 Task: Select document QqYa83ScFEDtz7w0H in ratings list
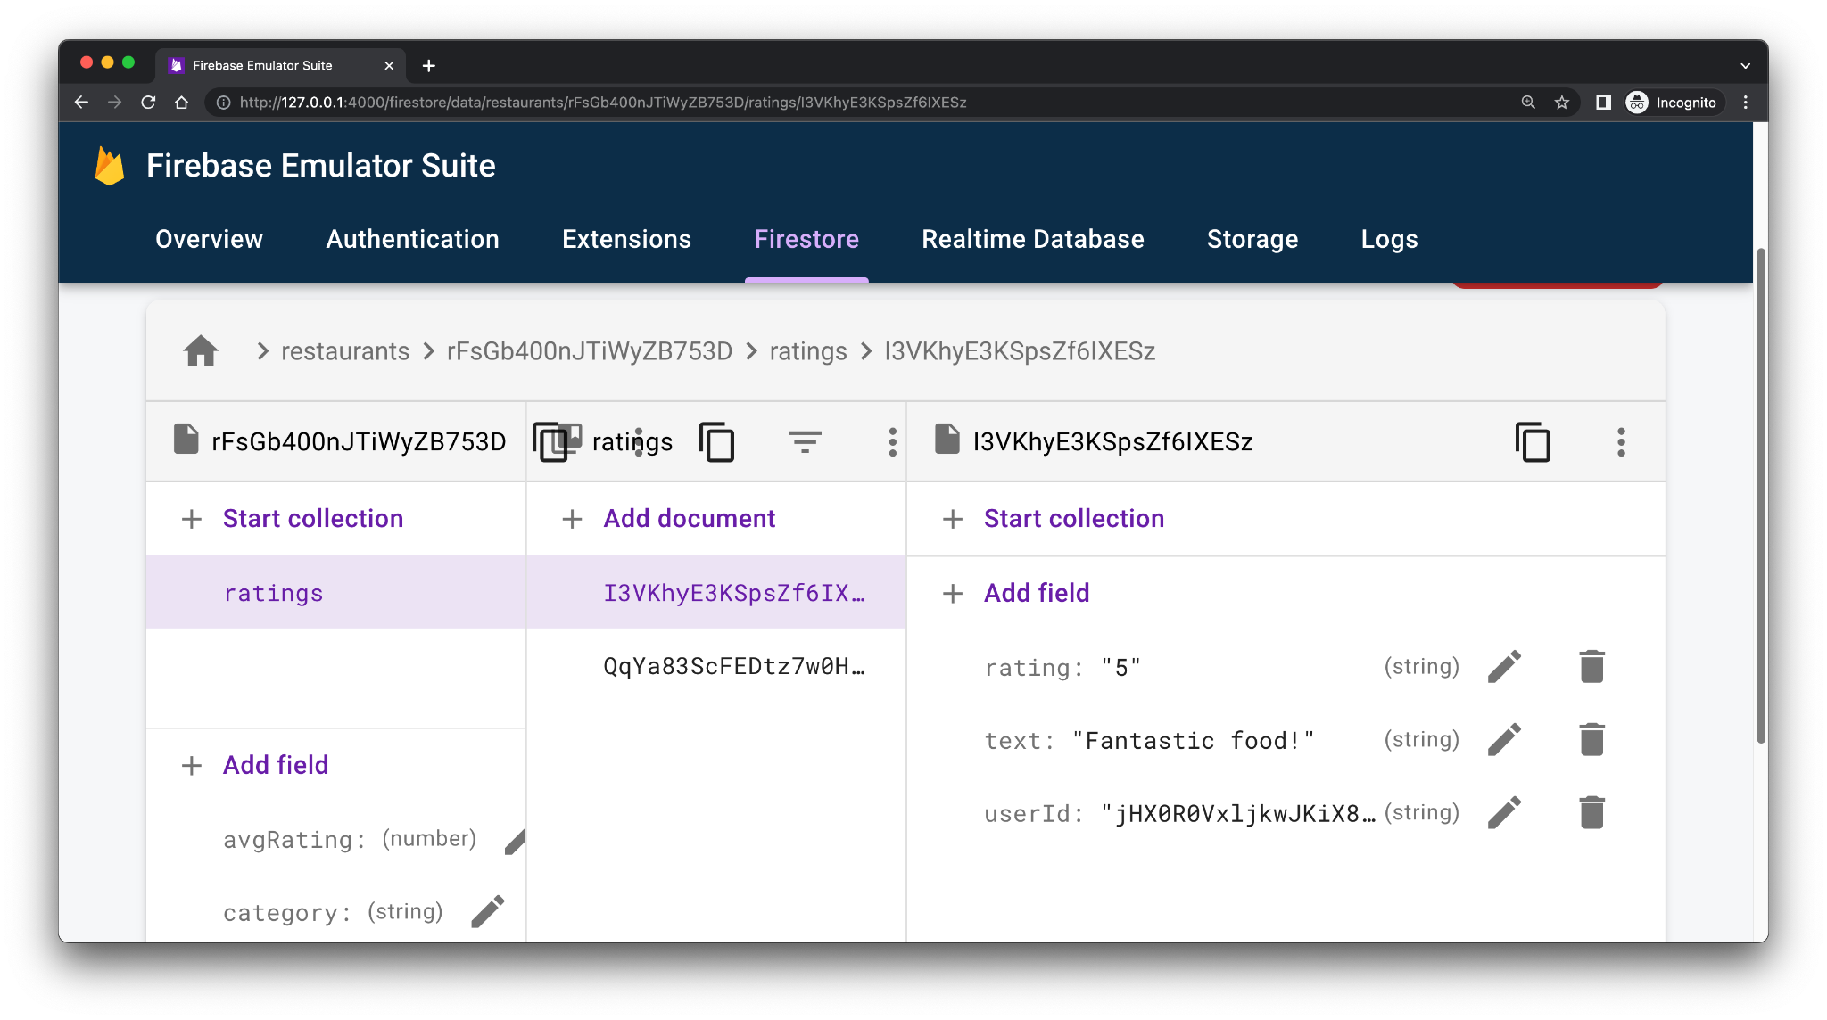pos(732,665)
